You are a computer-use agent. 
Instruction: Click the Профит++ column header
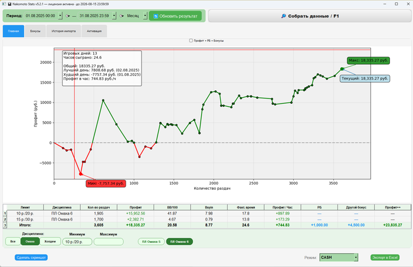[393, 207]
